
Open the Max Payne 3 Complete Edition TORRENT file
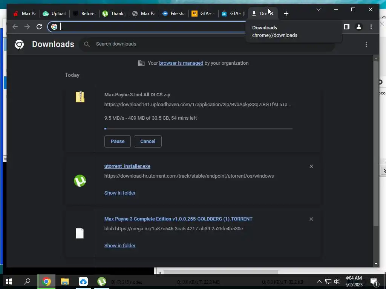click(x=178, y=219)
